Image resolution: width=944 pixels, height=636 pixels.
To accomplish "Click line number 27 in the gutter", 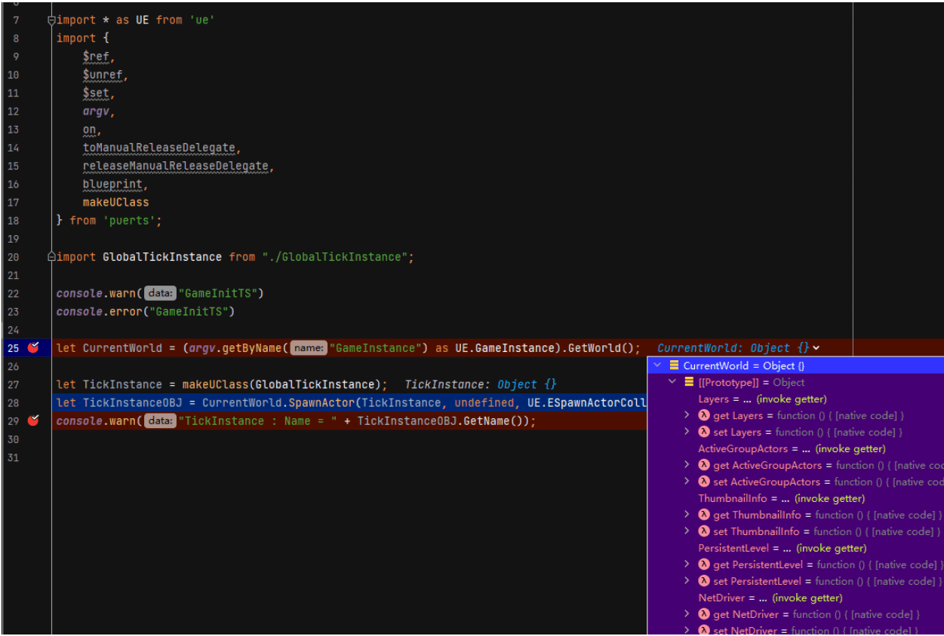I will point(13,384).
